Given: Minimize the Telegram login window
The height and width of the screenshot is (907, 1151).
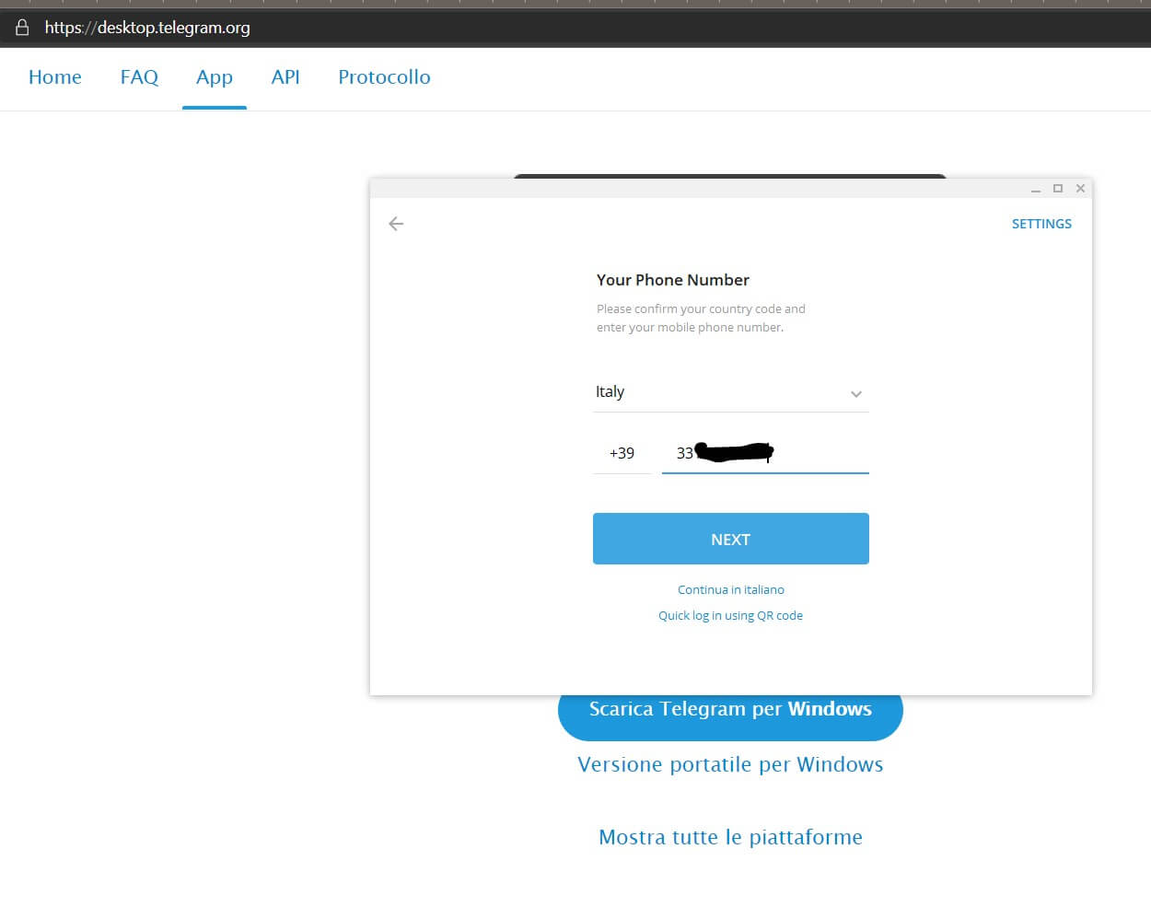Looking at the screenshot, I should 1035,189.
